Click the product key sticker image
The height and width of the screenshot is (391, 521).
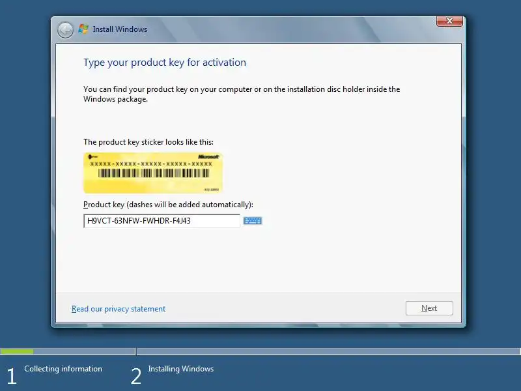tap(153, 173)
